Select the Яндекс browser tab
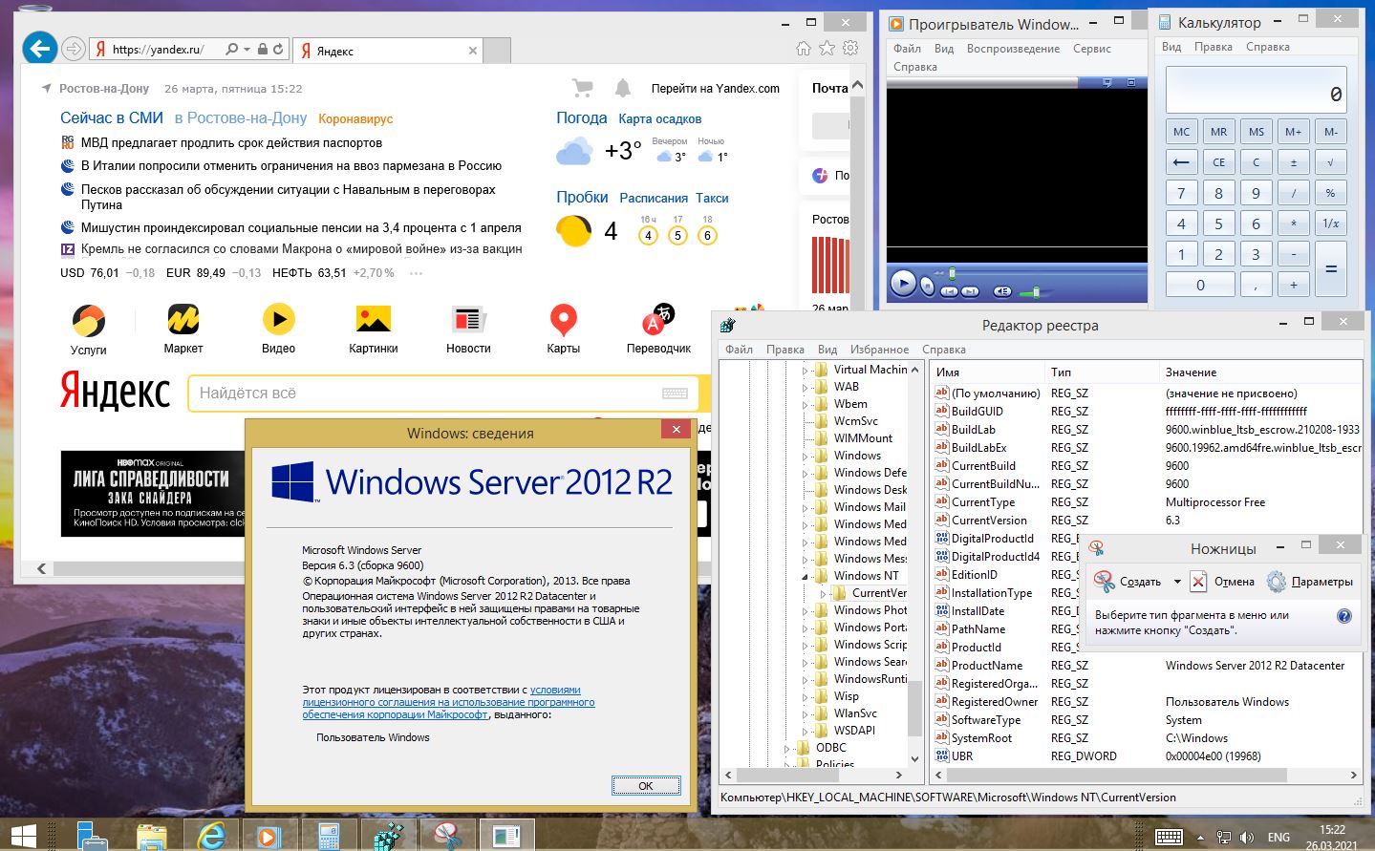 pyautogui.click(x=387, y=51)
